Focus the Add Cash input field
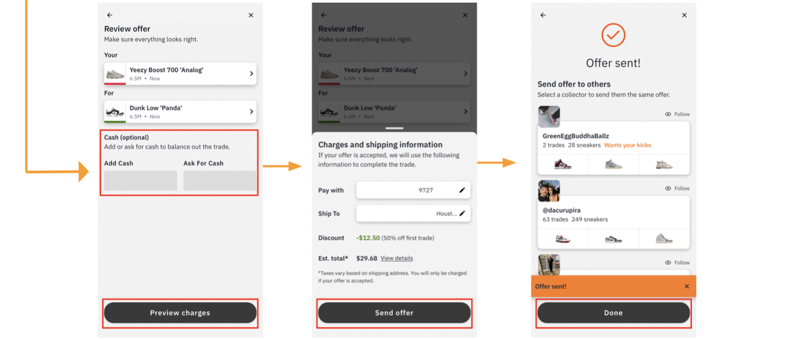789x339 pixels. (x=140, y=181)
